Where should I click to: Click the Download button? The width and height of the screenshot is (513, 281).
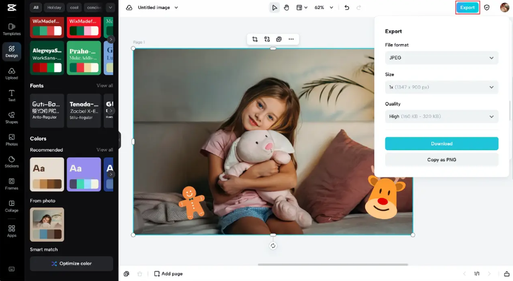442,144
